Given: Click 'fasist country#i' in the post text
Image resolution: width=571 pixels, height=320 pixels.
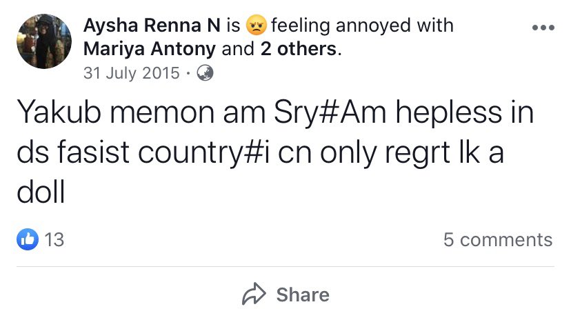Looking at the screenshot, I should click(x=163, y=153).
